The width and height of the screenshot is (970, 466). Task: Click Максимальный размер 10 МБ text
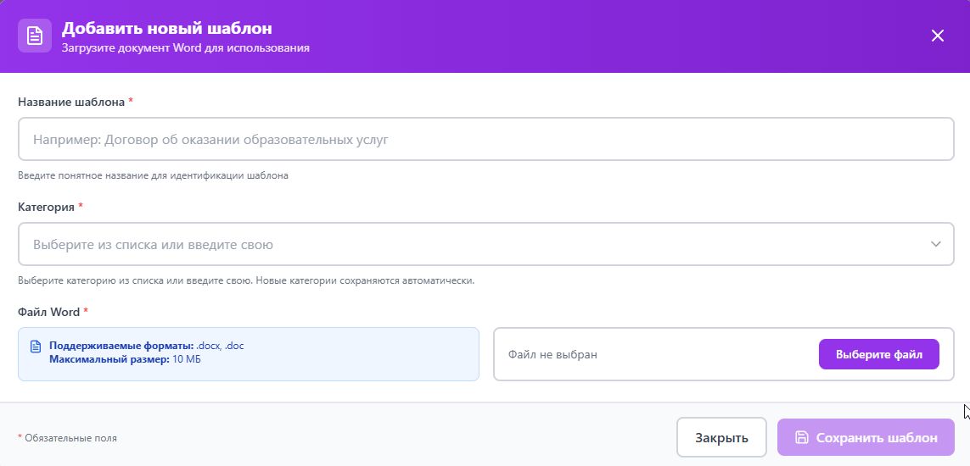click(125, 358)
